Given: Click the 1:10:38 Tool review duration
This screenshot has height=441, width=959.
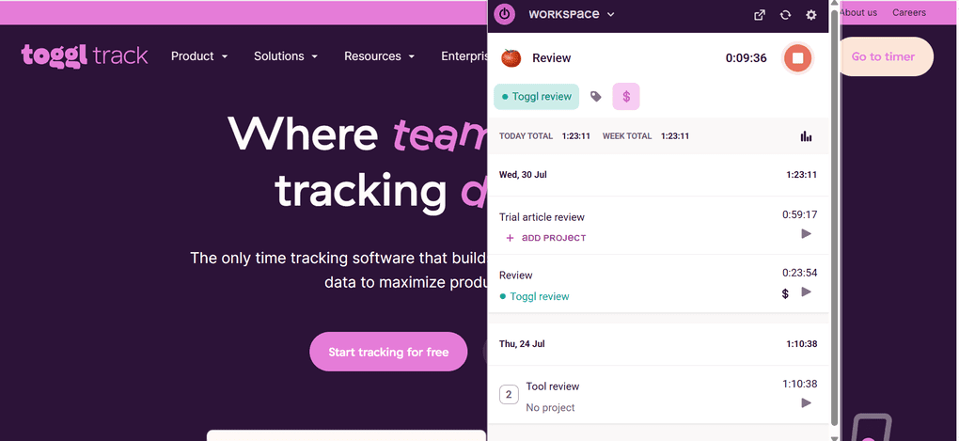Looking at the screenshot, I should coord(799,385).
